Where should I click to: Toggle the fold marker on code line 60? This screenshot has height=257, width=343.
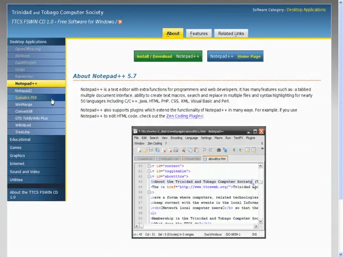click(149, 166)
